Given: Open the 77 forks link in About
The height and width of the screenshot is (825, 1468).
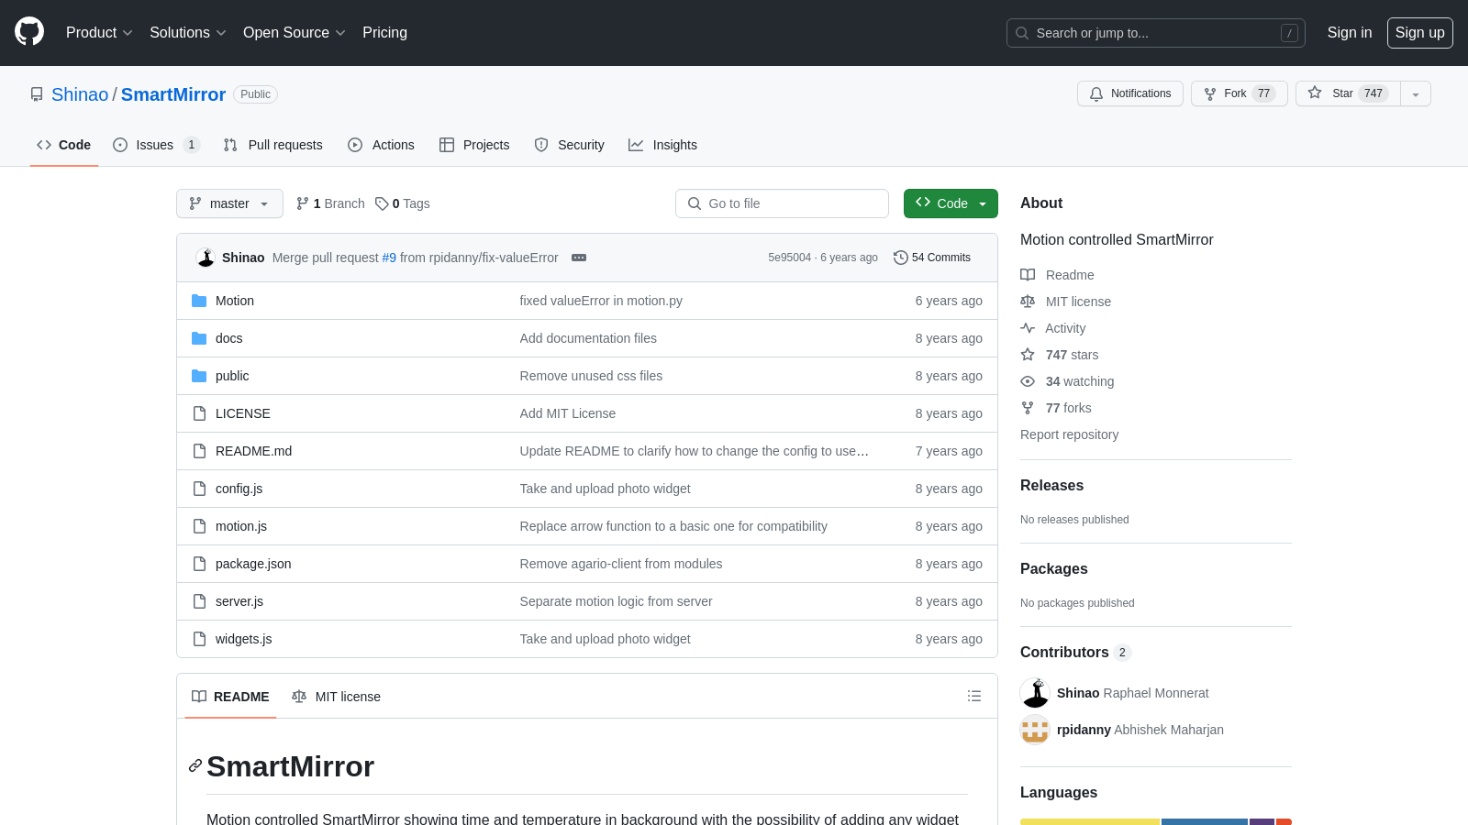Looking at the screenshot, I should (x=1068, y=408).
